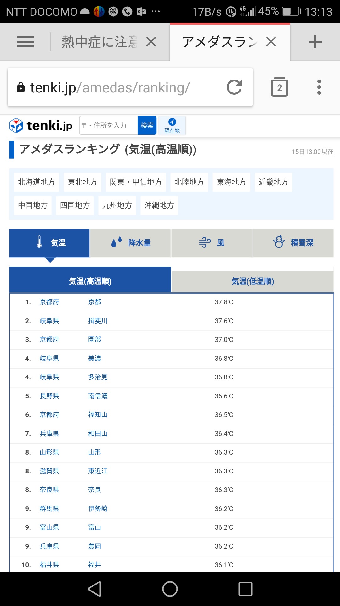Open the 揖斐川 station link
The height and width of the screenshot is (606, 340).
(x=98, y=321)
